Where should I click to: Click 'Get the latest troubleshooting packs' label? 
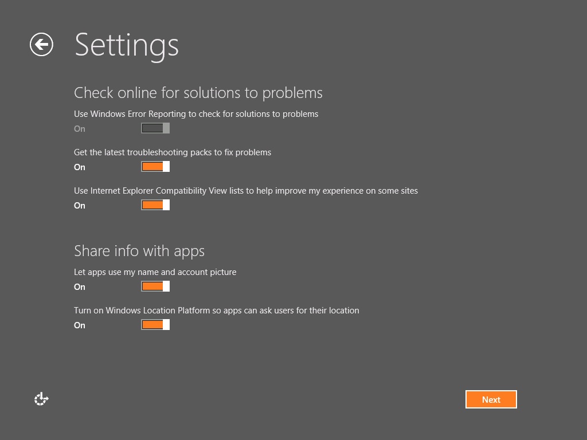coord(173,152)
